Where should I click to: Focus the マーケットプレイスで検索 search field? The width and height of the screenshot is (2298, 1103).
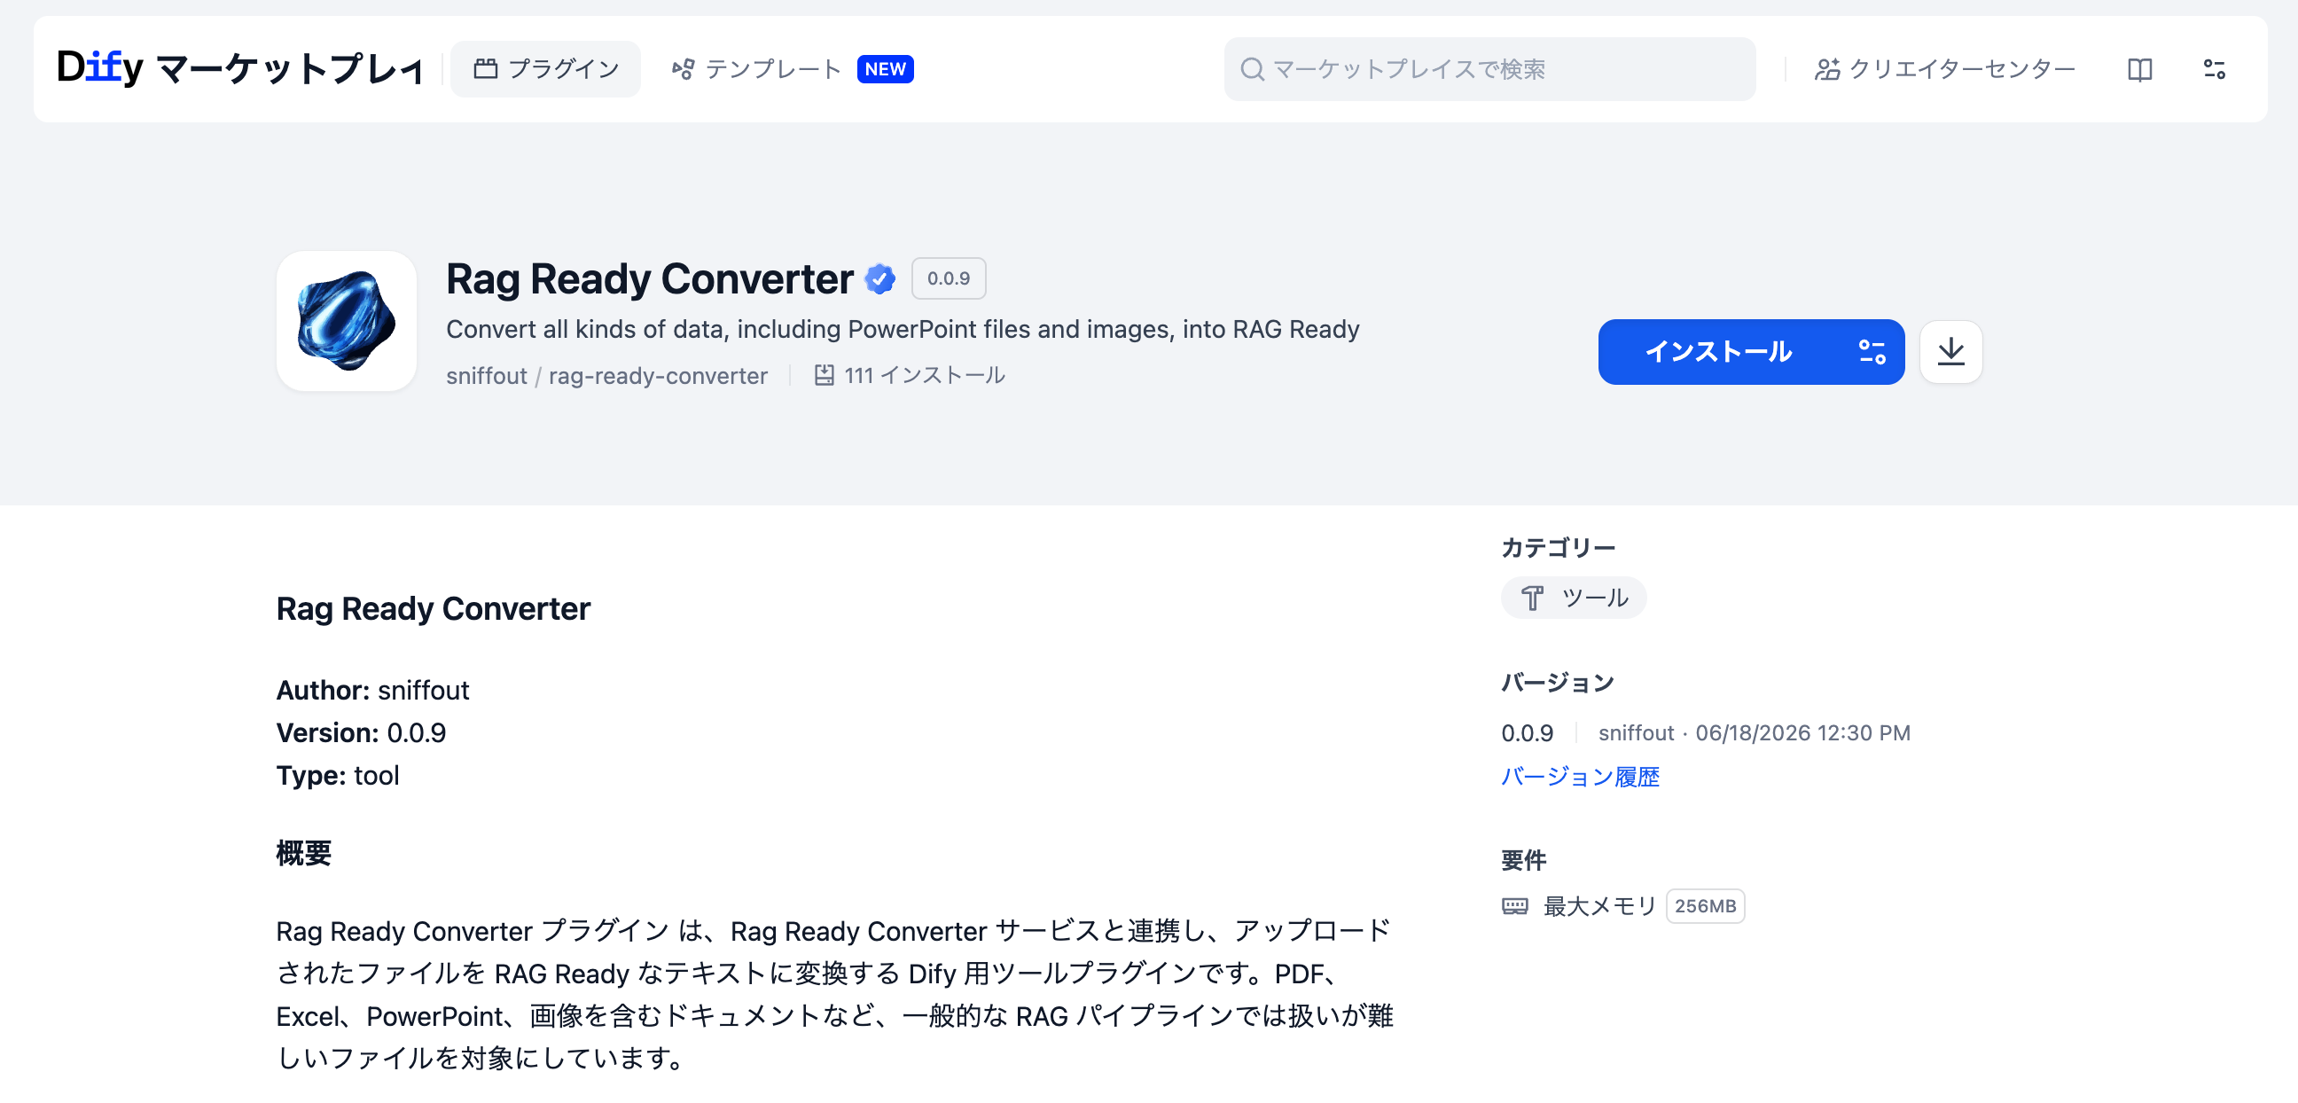pyautogui.click(x=1489, y=68)
